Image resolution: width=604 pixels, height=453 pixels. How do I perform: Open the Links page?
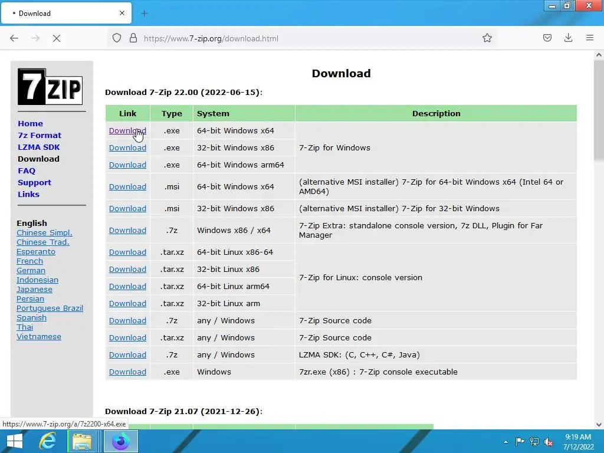pos(28,194)
